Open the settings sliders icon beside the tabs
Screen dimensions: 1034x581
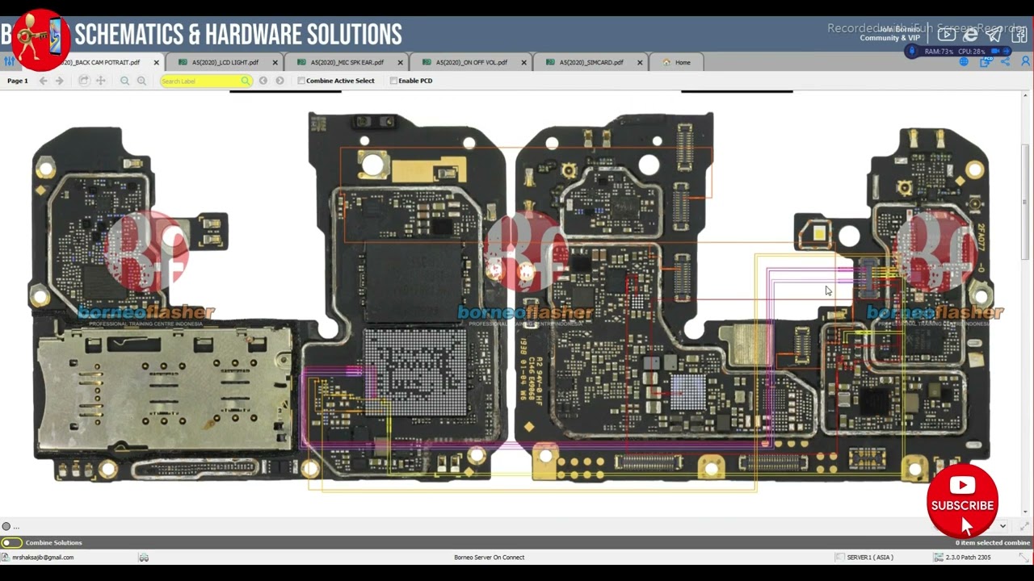point(8,61)
